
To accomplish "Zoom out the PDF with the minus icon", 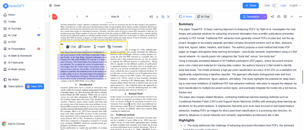I will [x=105, y=17].
